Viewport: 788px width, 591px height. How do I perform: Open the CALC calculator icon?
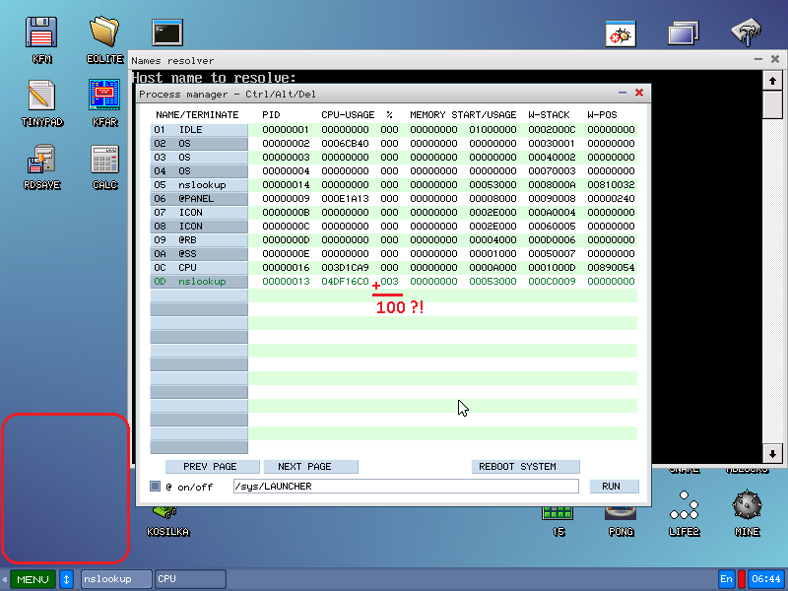[104, 164]
